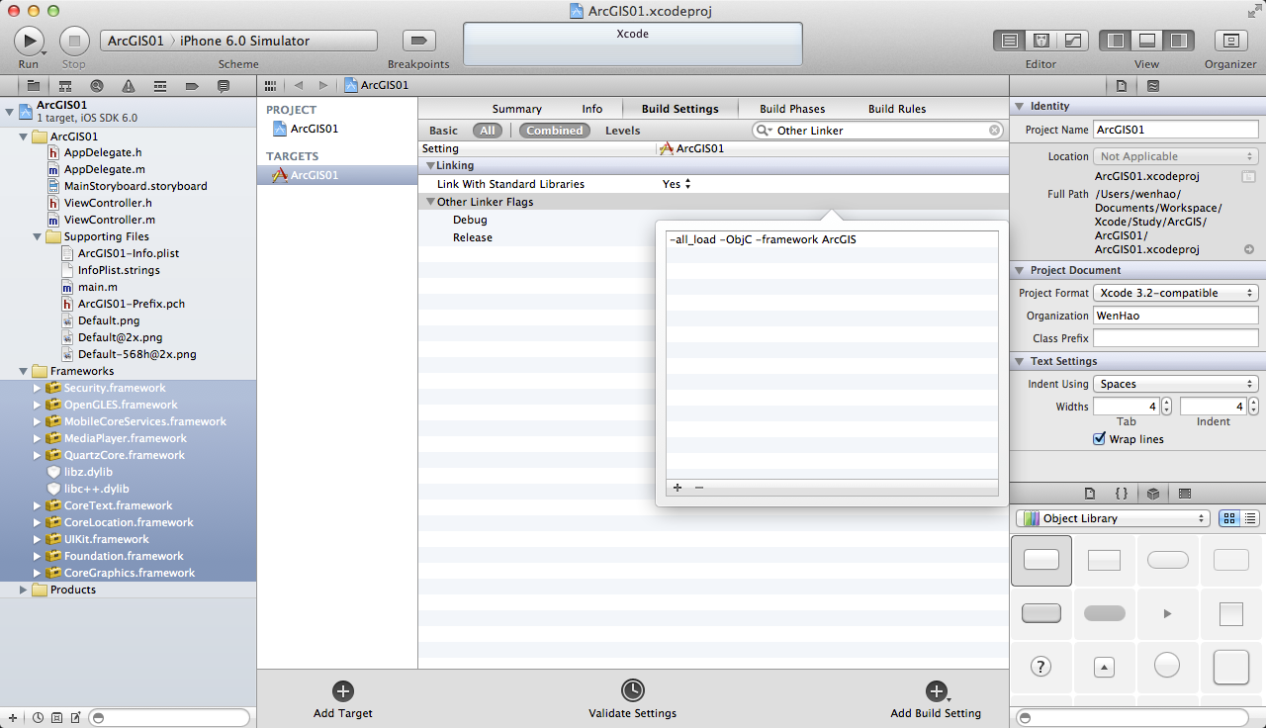
Task: Open the Project Format dropdown
Action: tap(1175, 293)
